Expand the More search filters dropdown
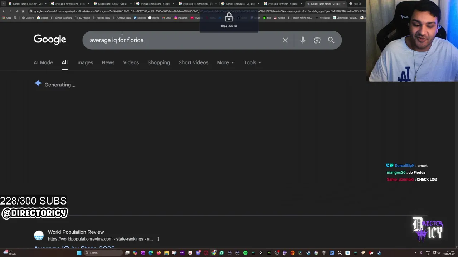The width and height of the screenshot is (458, 257). tap(225, 62)
